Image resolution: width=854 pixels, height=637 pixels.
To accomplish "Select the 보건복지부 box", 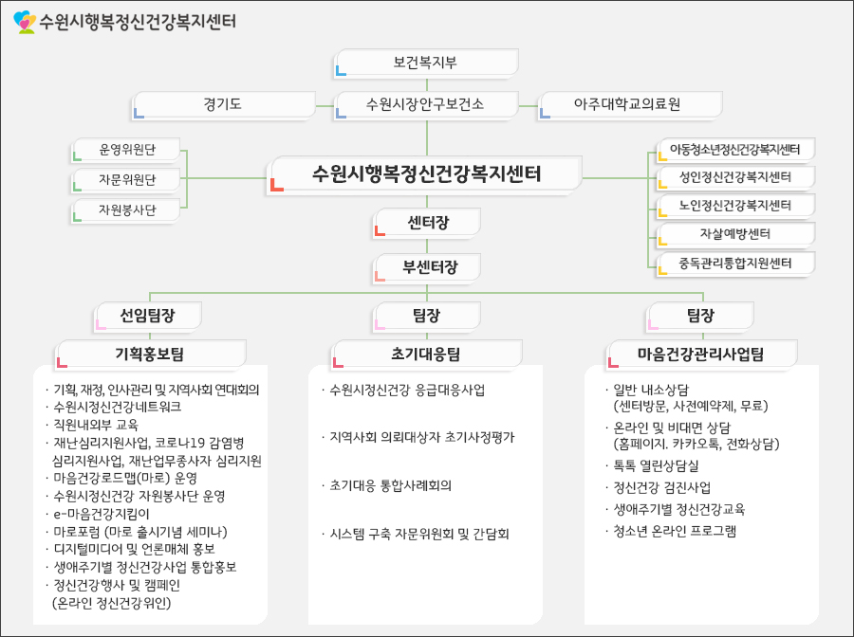I will point(426,63).
